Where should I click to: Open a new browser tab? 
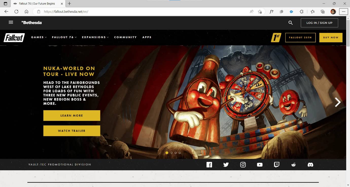point(69,4)
